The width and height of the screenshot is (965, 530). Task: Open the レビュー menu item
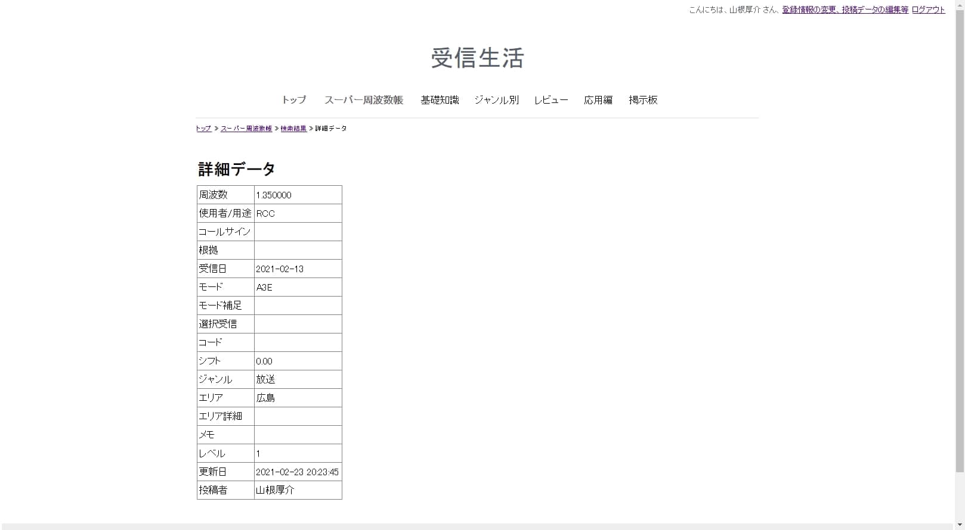point(551,100)
